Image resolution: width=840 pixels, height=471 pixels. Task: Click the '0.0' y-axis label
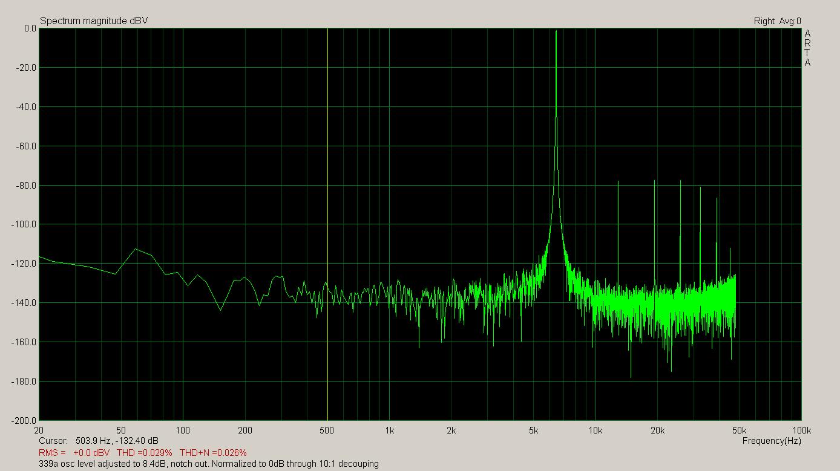pos(30,28)
